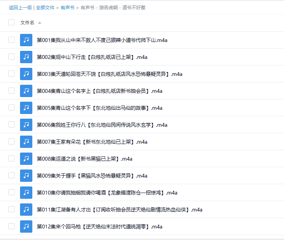Toggle the select-all checkbox in header
Screen dimensions: 284x240
coord(12,22)
